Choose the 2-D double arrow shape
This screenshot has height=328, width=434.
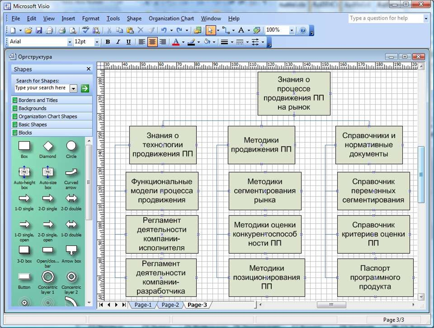[x=71, y=202]
